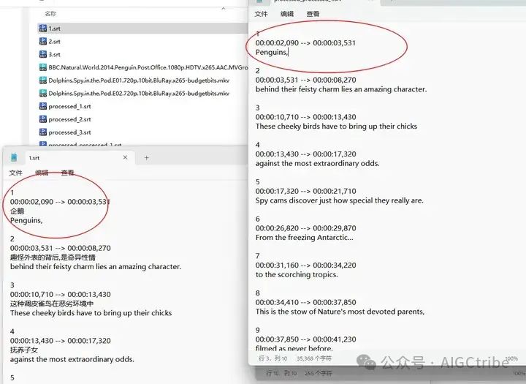Click timestamp 00:00:26,820 --> 00:00:29,870
This screenshot has height=384, width=526.
(305, 228)
